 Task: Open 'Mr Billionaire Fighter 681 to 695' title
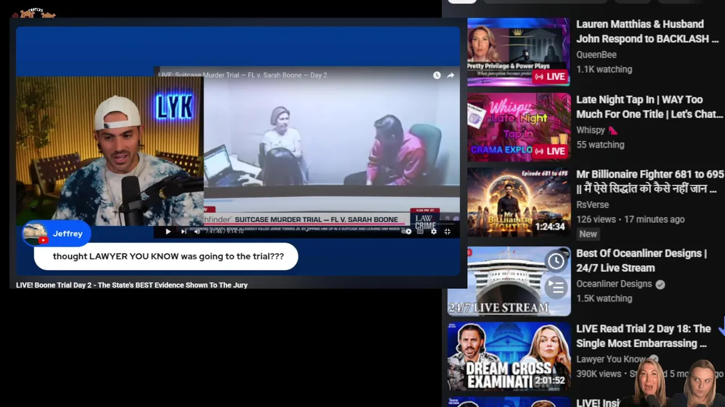[x=650, y=181]
